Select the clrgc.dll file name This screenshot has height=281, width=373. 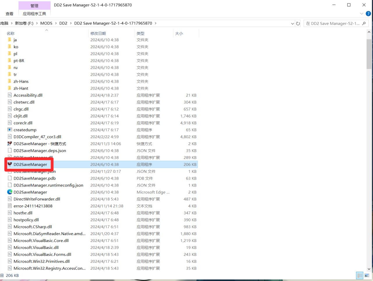pos(21,109)
